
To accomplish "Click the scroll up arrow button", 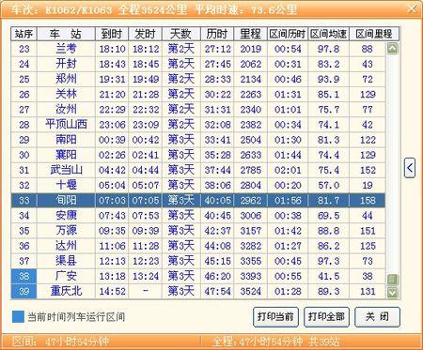I will click(392, 49).
